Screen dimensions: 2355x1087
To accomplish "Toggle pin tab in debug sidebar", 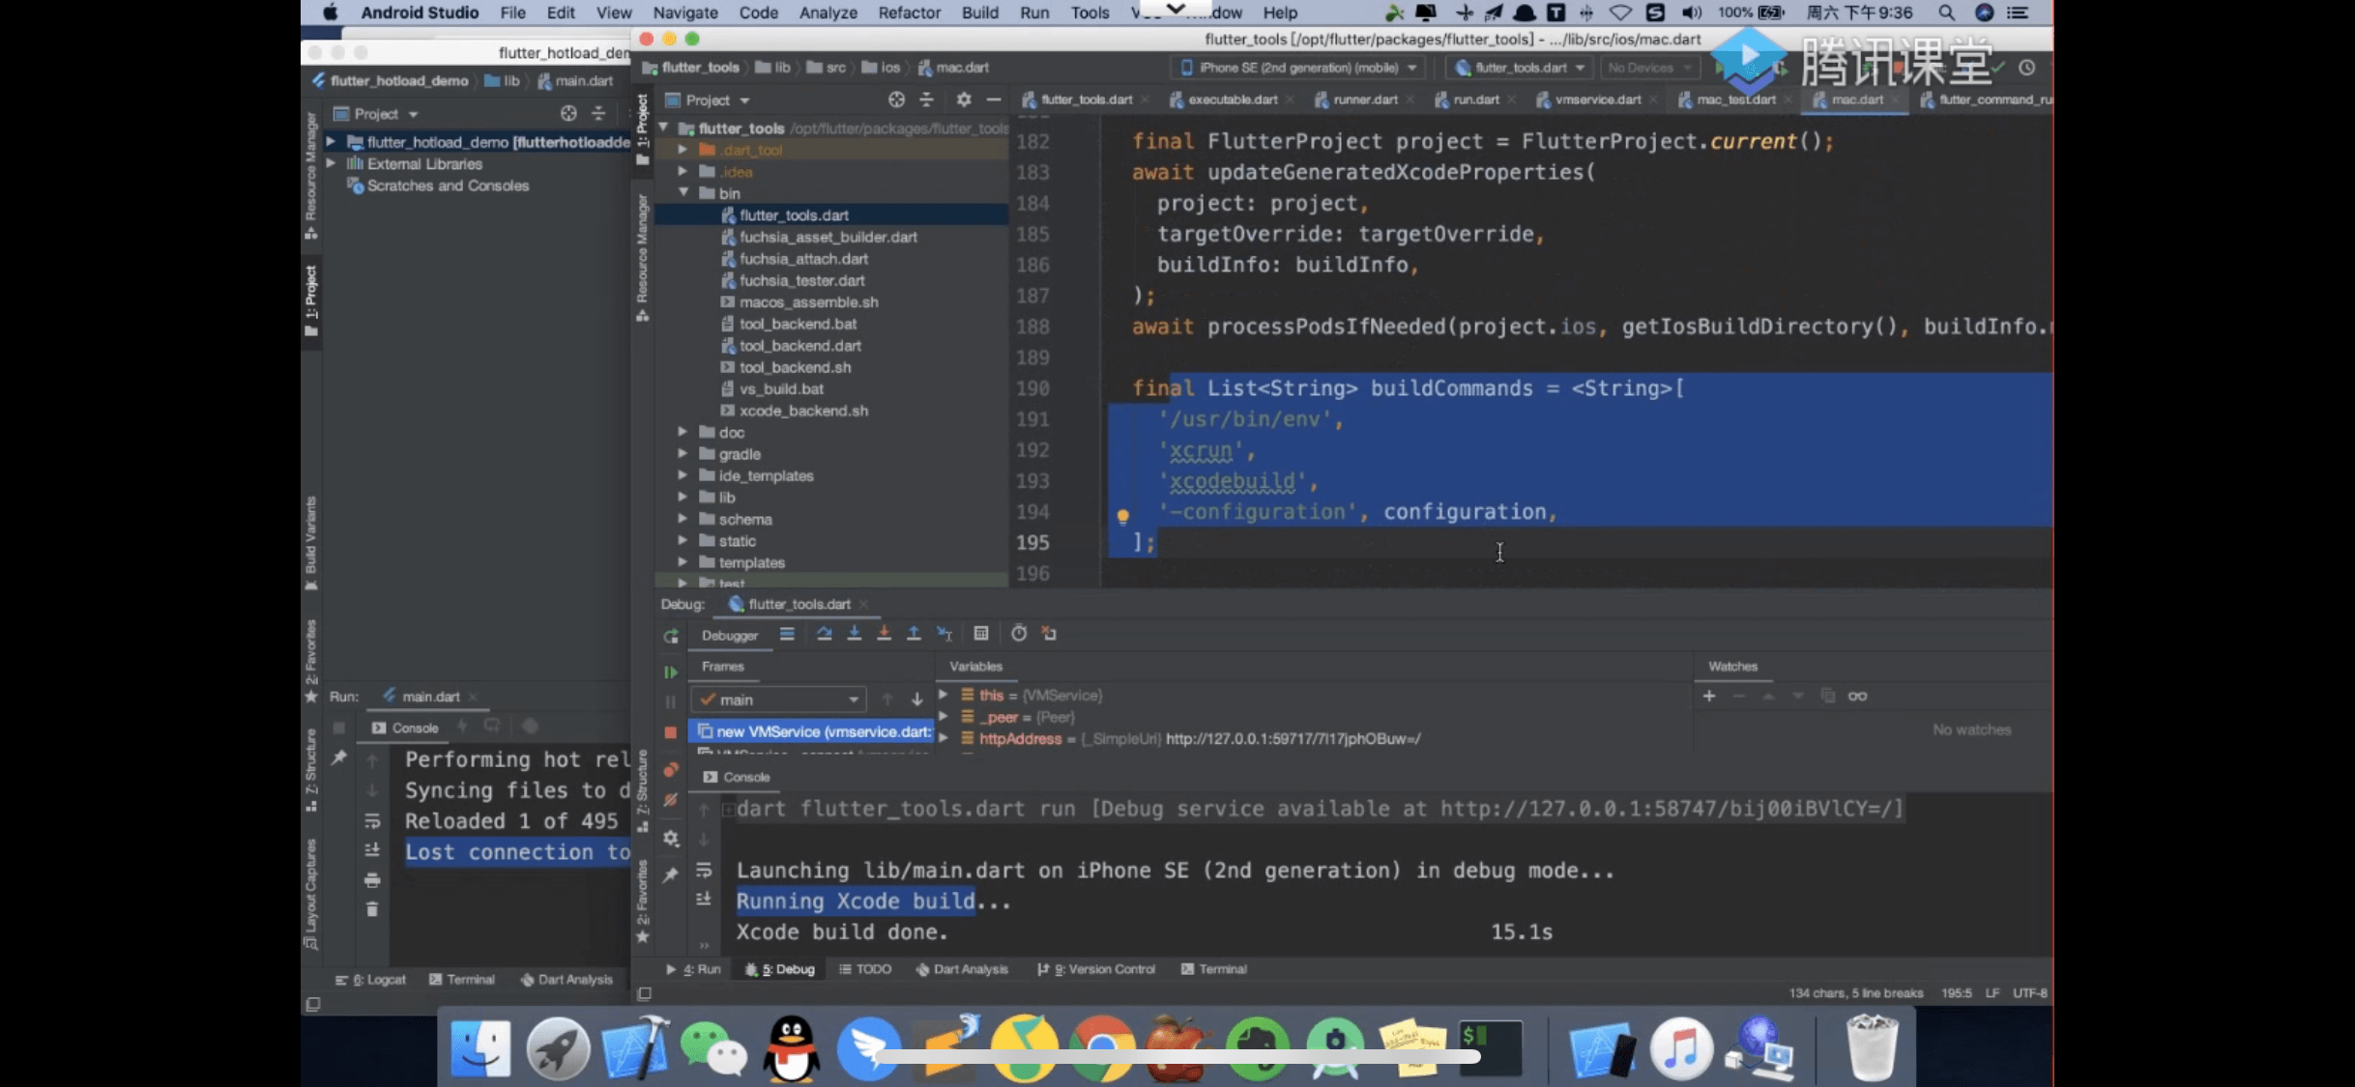I will (x=671, y=874).
